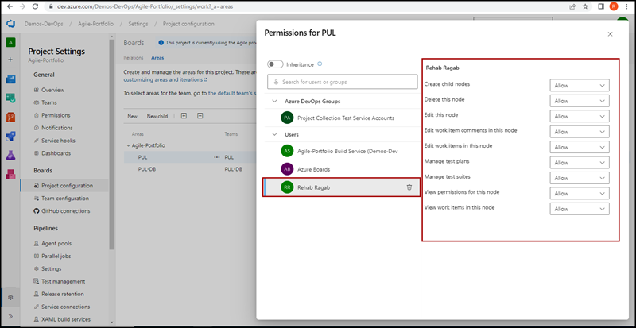636x328 pixels.
Task: Click browser share page icon
Action: pos(572,6)
